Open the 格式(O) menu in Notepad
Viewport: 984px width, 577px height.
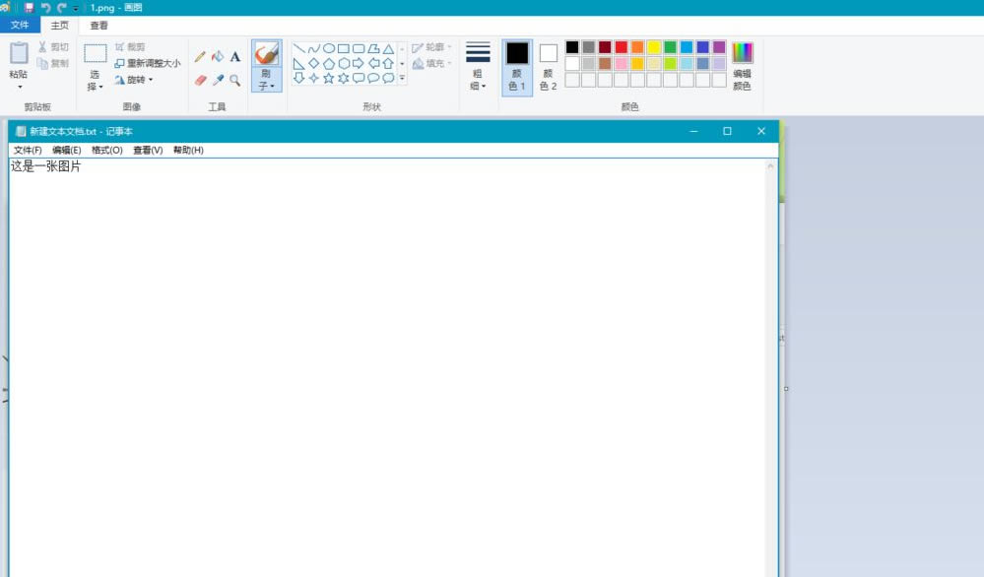point(106,151)
